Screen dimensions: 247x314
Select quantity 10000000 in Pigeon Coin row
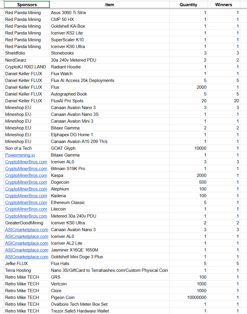coord(188,297)
